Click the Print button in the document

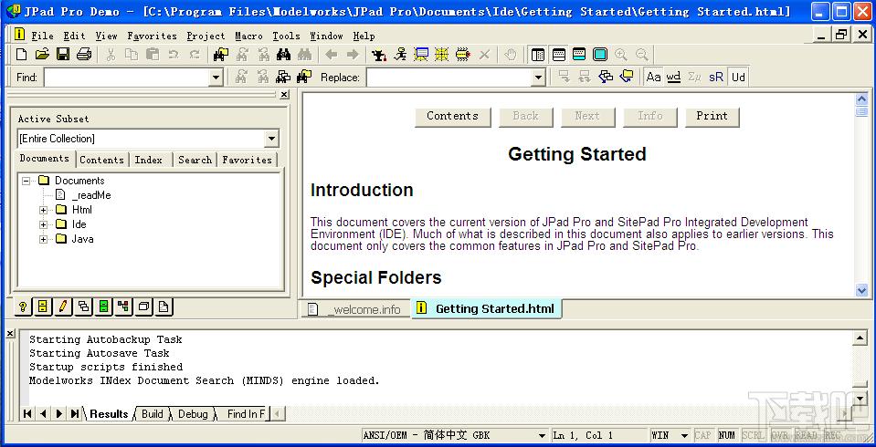(712, 117)
